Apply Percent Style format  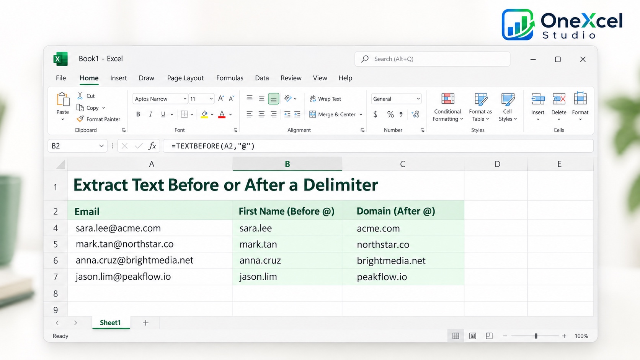click(x=390, y=114)
